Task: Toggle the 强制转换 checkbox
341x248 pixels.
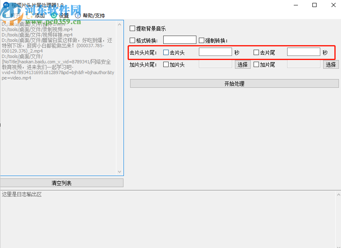Action: [x=201, y=41]
